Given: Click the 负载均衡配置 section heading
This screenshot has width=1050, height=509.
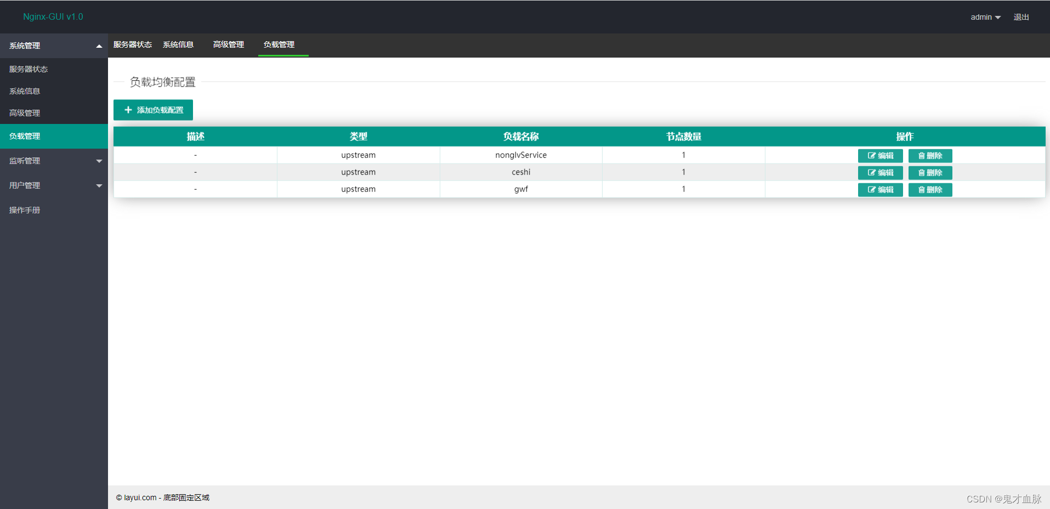Looking at the screenshot, I should tap(162, 82).
